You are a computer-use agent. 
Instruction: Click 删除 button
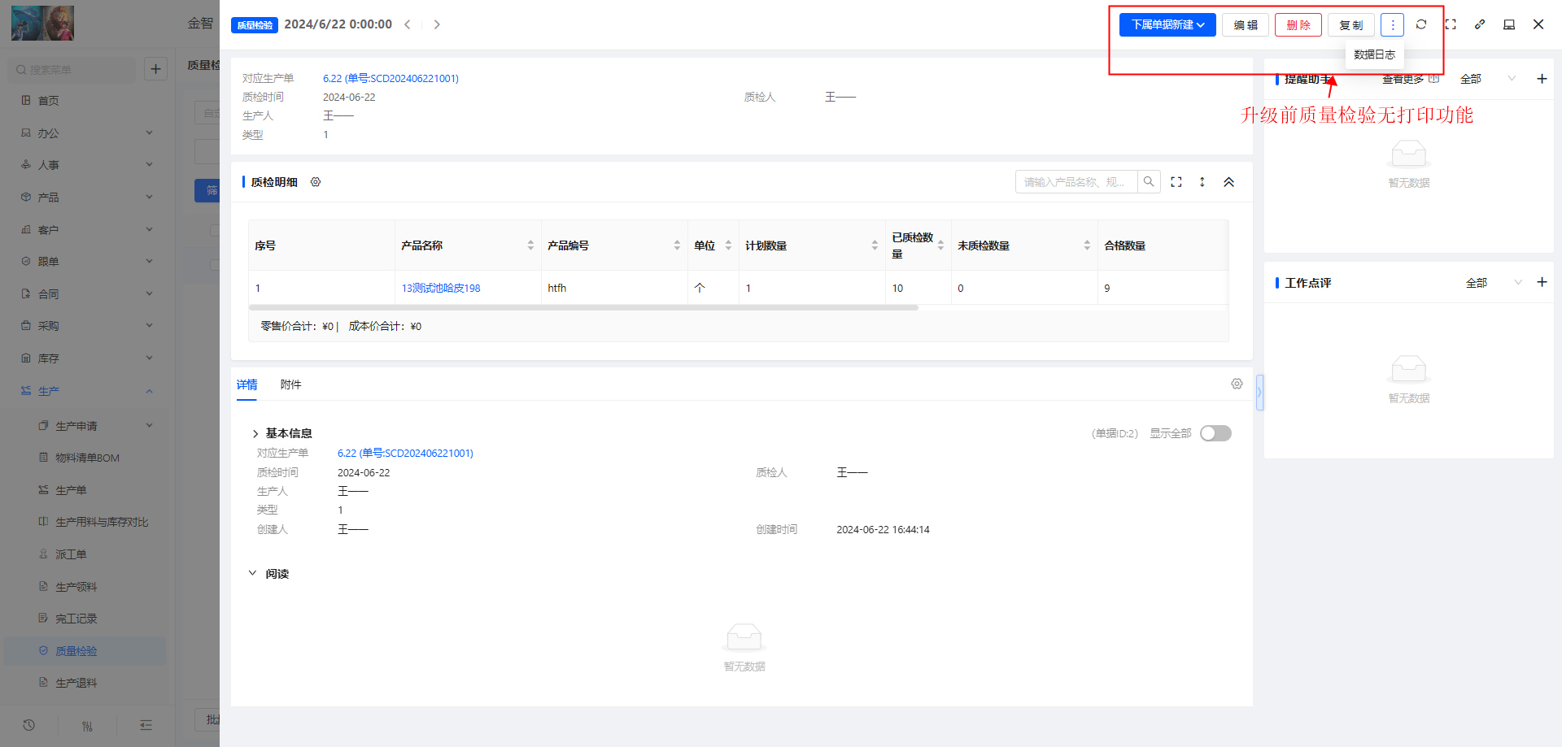(1298, 25)
